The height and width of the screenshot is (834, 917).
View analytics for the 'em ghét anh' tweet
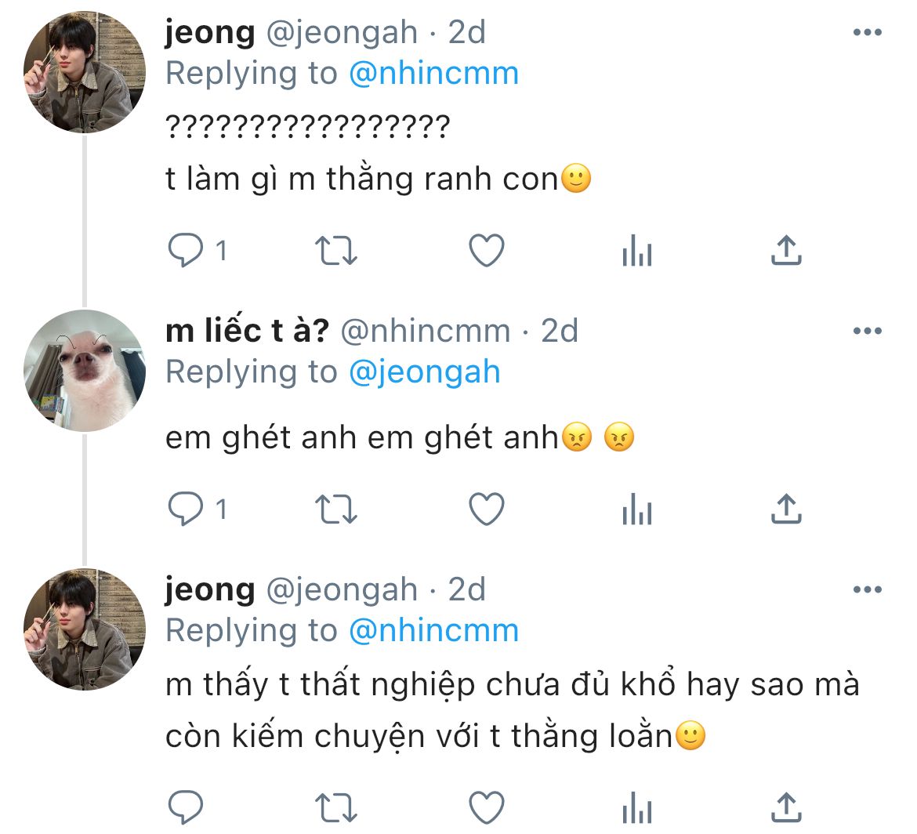[x=636, y=510]
